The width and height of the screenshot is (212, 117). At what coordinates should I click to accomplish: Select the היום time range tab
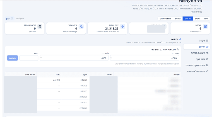[x=206, y=19]
